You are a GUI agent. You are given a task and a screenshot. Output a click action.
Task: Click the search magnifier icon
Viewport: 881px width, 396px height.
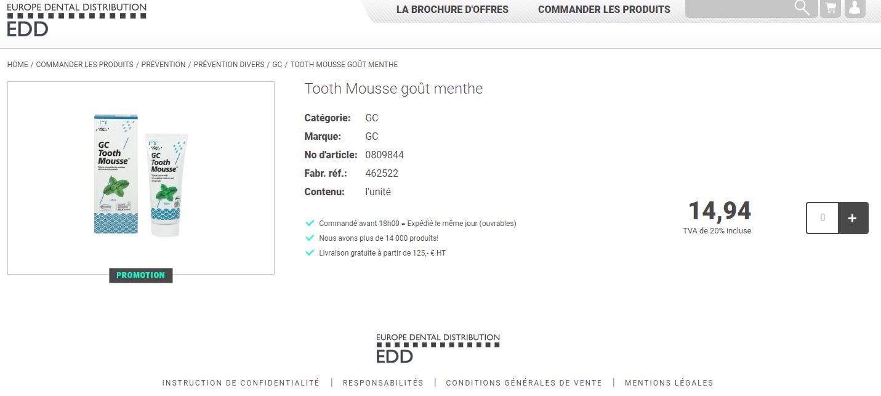pyautogui.click(x=802, y=8)
